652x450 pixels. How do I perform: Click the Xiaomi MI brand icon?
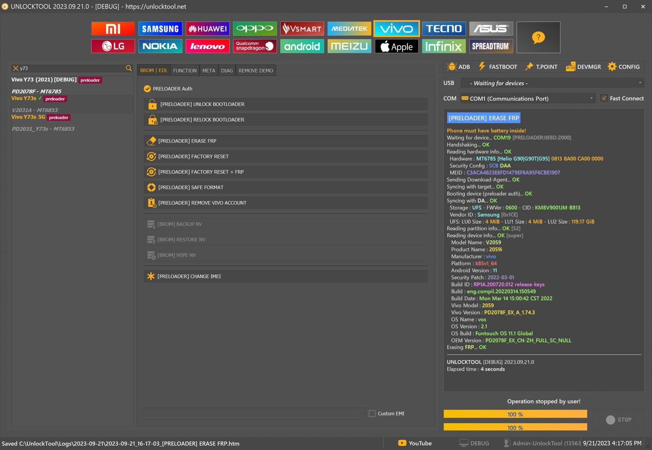(113, 29)
